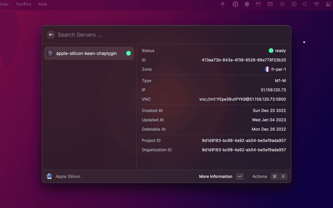Screen dimensions: 333x208
Task: Click the VNC connection URL
Action: [242, 99]
